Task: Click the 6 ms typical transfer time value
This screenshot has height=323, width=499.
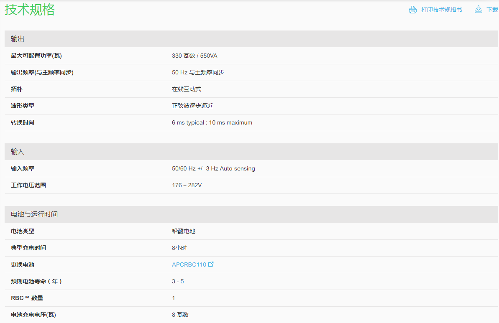Action: pos(212,122)
